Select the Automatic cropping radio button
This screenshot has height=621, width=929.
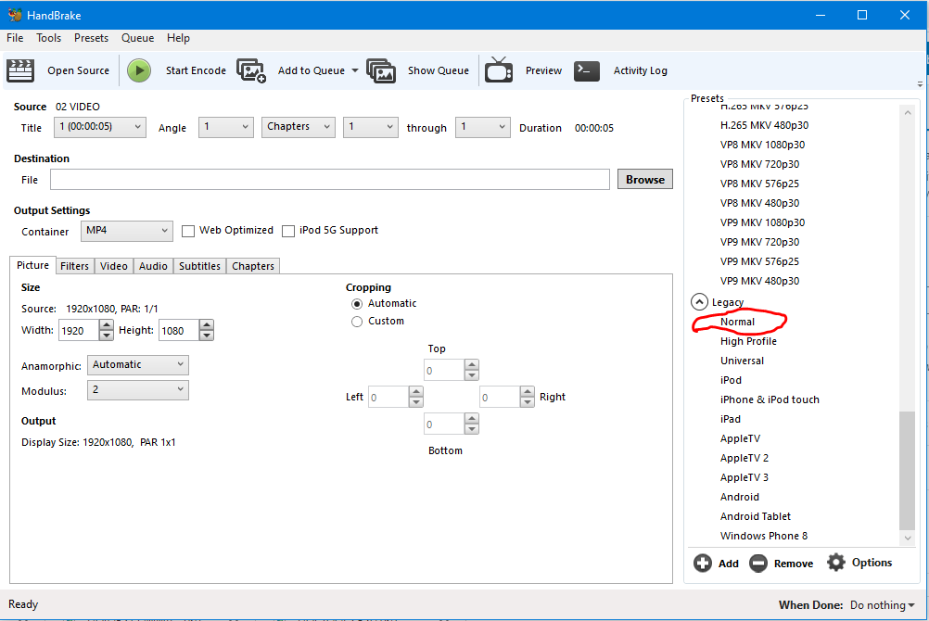[x=357, y=304]
